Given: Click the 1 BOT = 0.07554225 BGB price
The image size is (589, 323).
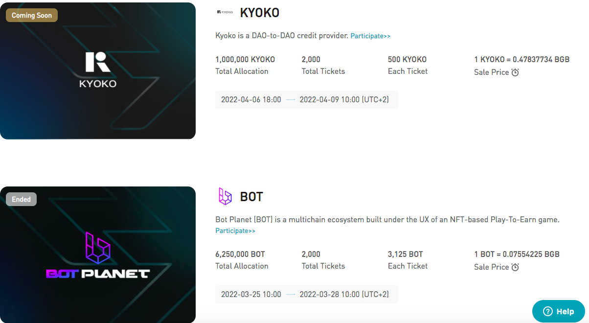Looking at the screenshot, I should pyautogui.click(x=517, y=254).
